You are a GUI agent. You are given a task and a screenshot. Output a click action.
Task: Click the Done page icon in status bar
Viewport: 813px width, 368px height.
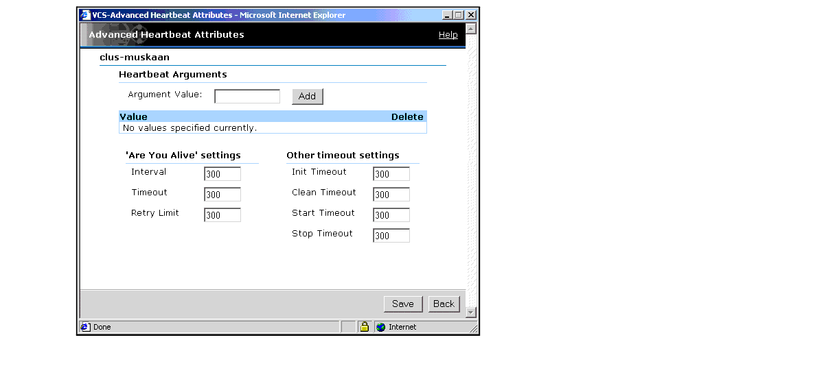(x=85, y=327)
